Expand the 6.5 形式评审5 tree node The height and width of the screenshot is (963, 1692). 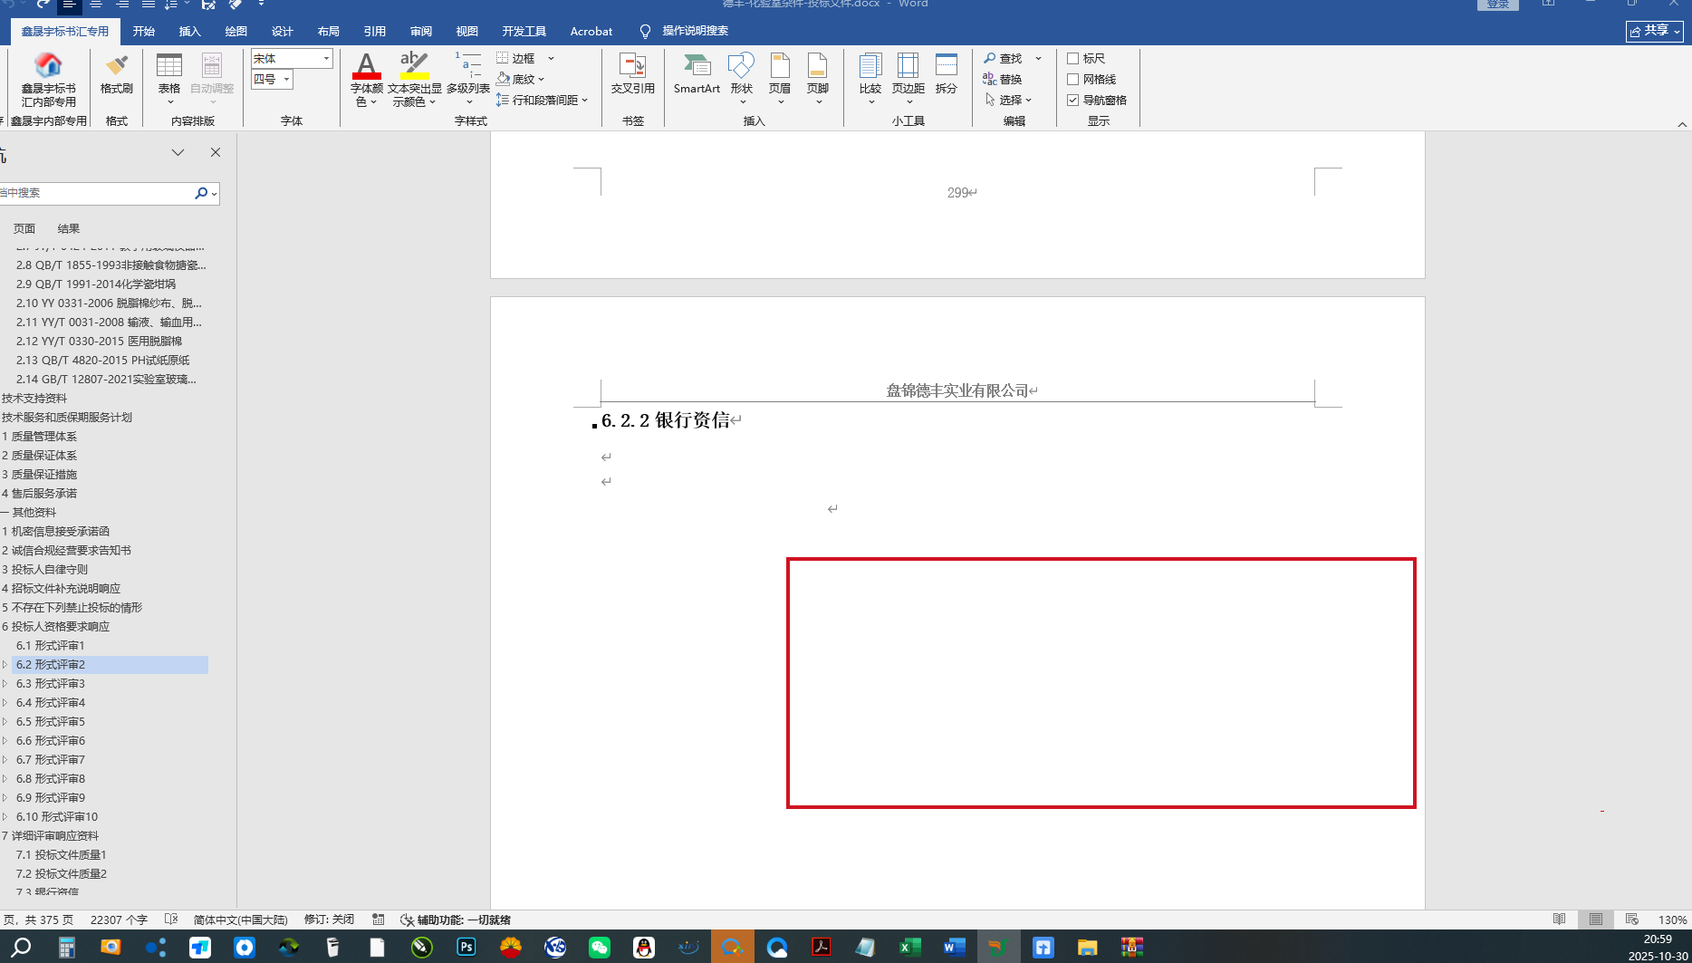pos(5,721)
